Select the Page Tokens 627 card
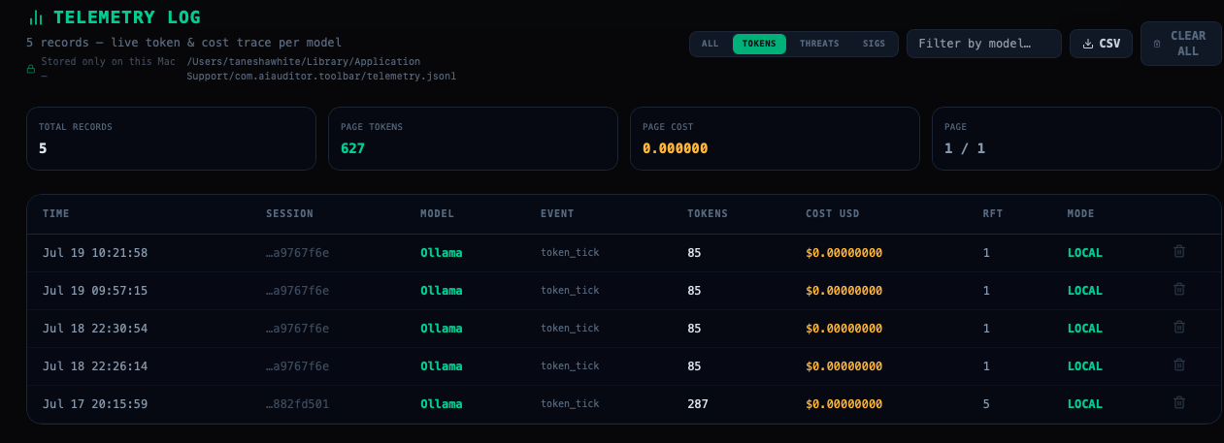 pos(473,139)
